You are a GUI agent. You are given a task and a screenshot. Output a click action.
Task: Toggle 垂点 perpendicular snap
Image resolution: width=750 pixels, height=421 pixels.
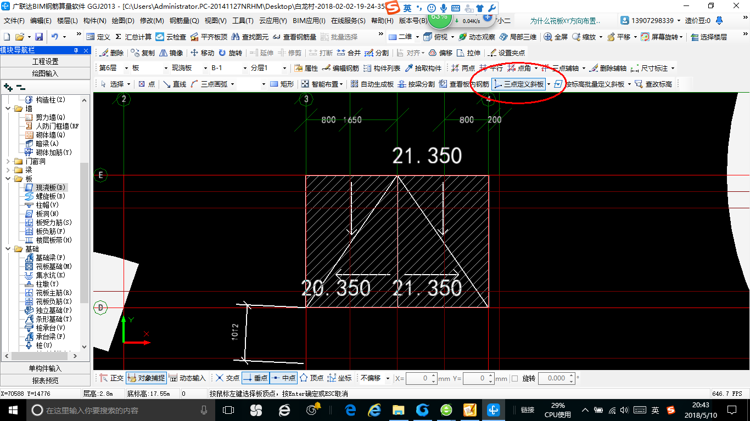[255, 378]
